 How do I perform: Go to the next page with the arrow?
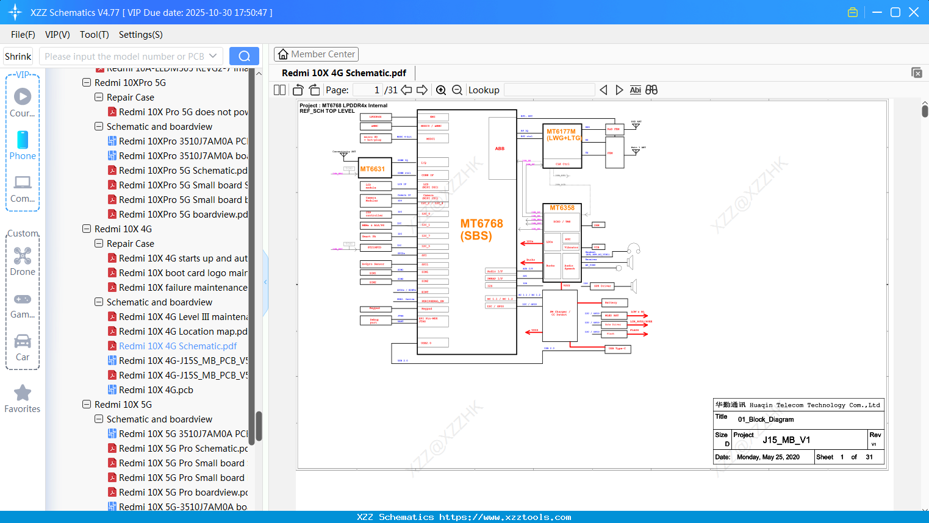[x=422, y=90]
